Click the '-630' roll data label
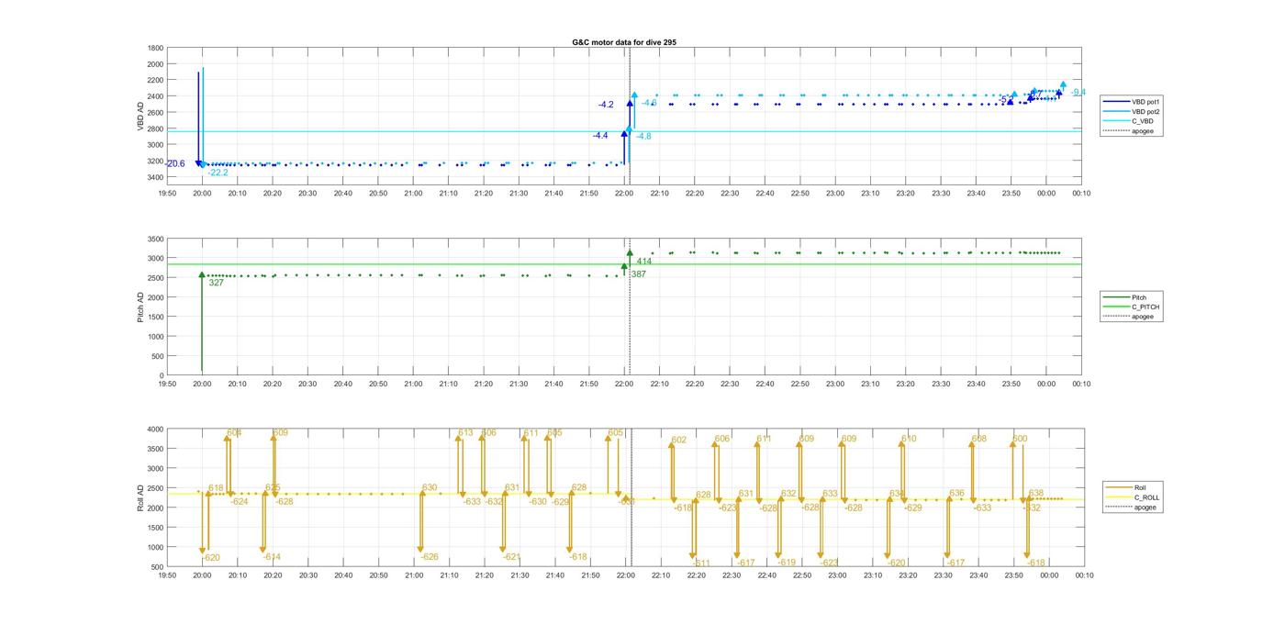Image resolution: width=1285 pixels, height=636 pixels. 537,502
